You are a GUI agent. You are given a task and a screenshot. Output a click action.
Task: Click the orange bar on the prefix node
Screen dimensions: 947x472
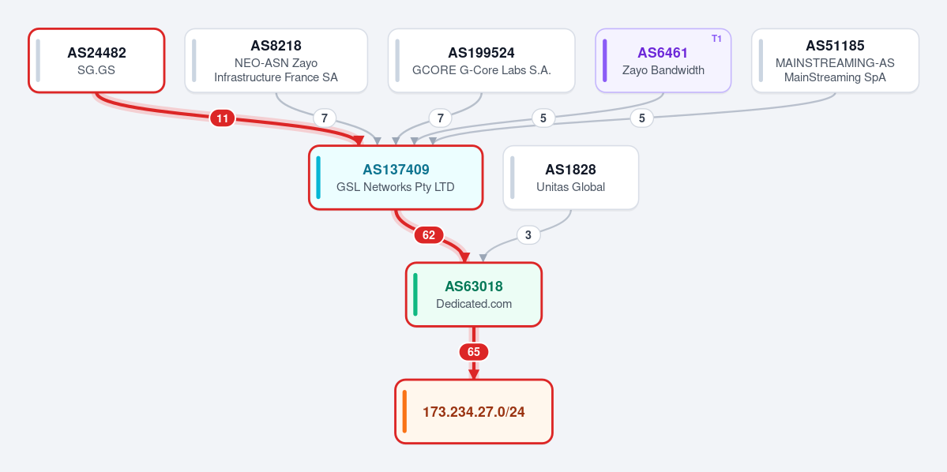pos(404,412)
